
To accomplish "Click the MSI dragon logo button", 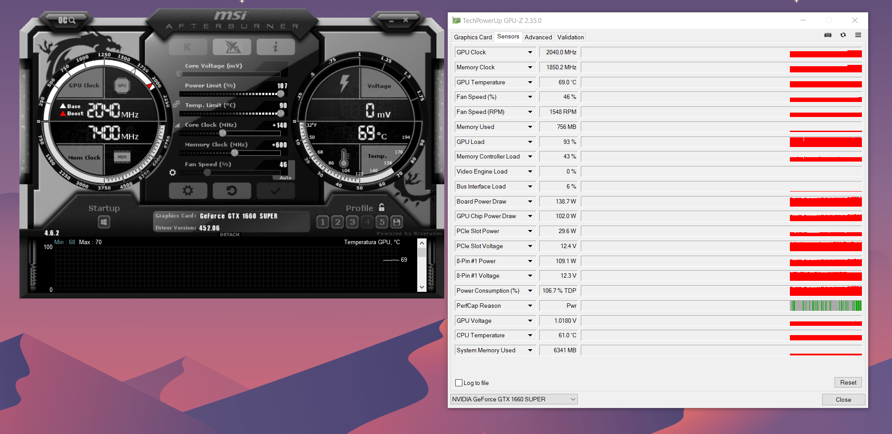I will (232, 47).
